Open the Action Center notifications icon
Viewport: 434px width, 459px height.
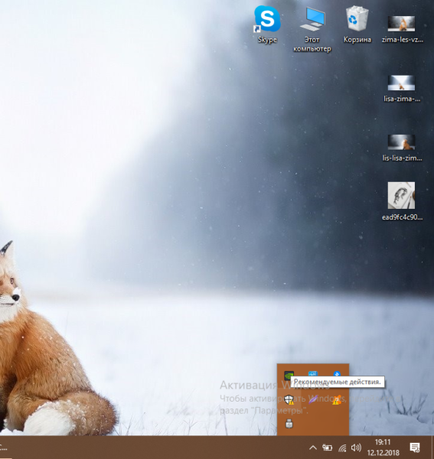click(x=415, y=448)
